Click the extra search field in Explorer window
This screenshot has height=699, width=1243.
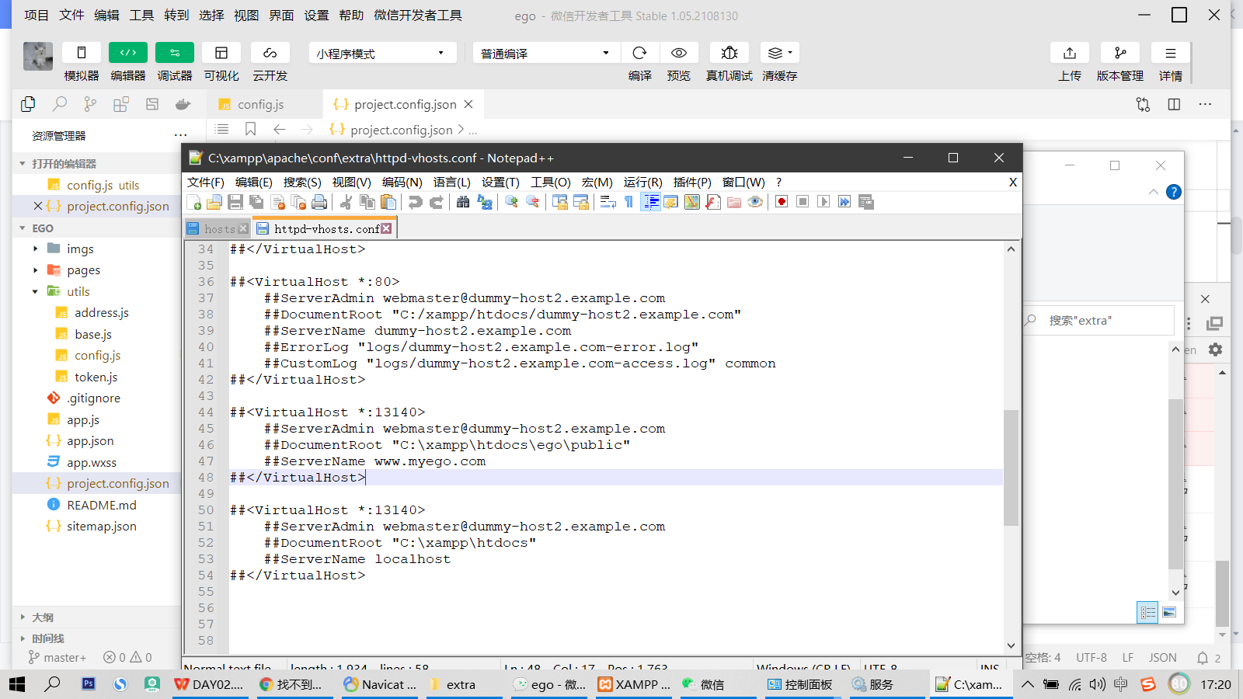pos(1099,320)
